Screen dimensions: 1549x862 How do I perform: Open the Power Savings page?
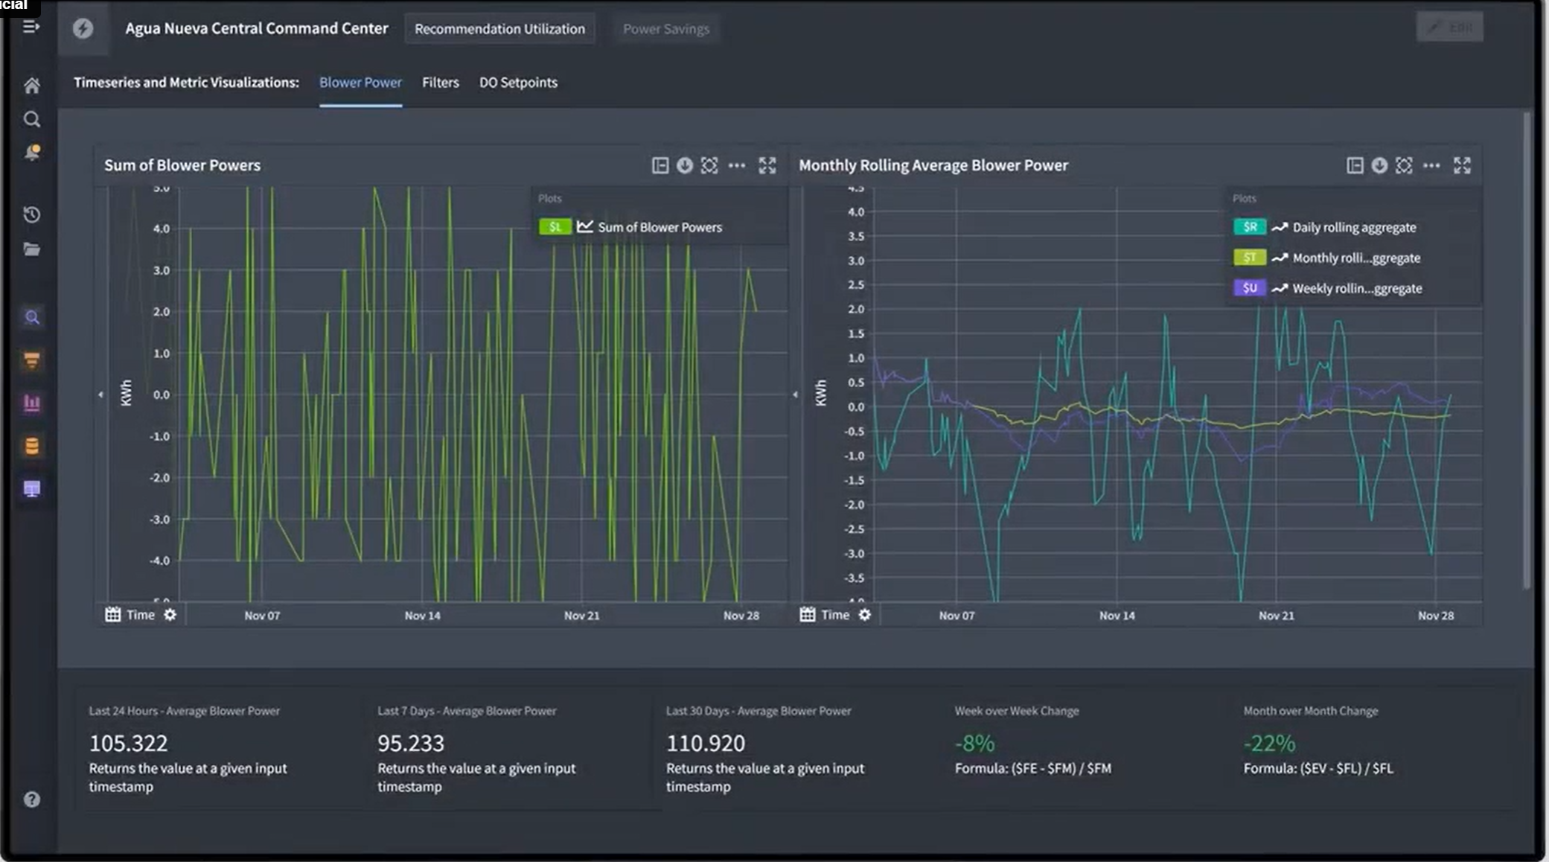666,29
